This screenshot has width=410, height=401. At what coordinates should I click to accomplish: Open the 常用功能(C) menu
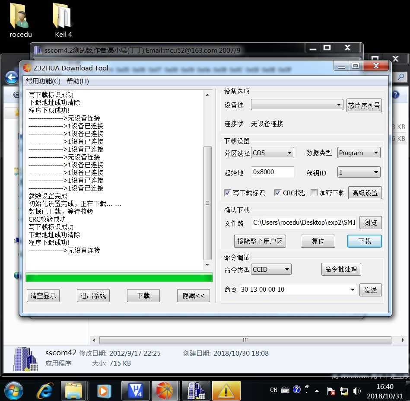[43, 81]
